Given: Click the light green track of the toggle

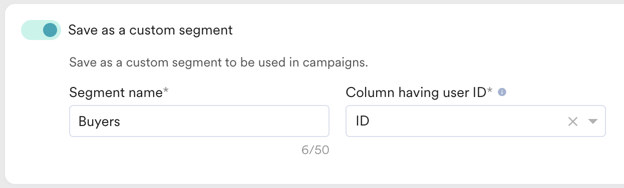Looking at the screenshot, I should pyautogui.click(x=30, y=30).
